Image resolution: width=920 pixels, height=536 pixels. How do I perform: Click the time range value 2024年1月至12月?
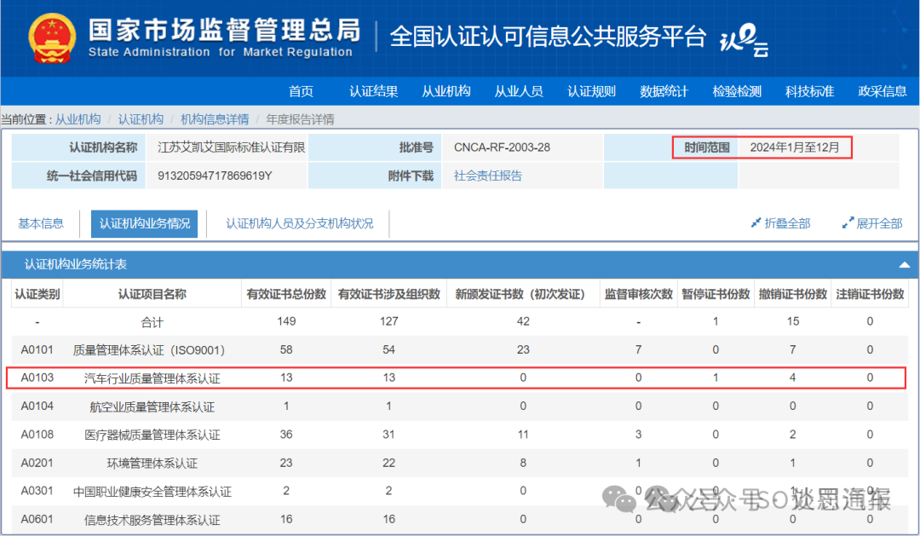[795, 147]
